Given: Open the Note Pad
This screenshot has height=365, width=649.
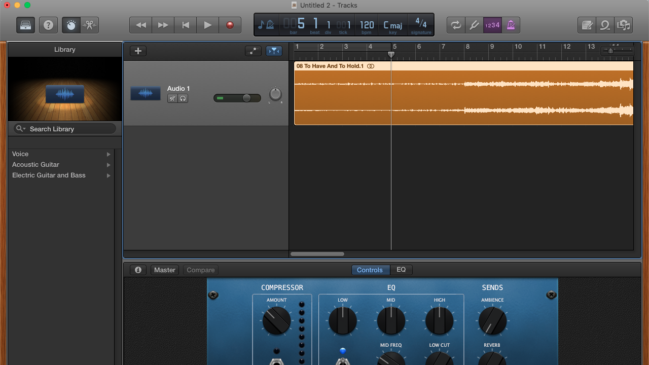Looking at the screenshot, I should pos(588,25).
